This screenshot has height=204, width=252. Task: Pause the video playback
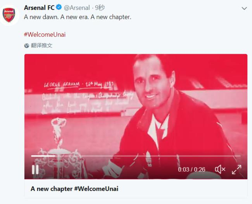(x=35, y=170)
